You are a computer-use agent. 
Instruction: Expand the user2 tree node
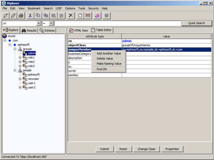(20, 88)
